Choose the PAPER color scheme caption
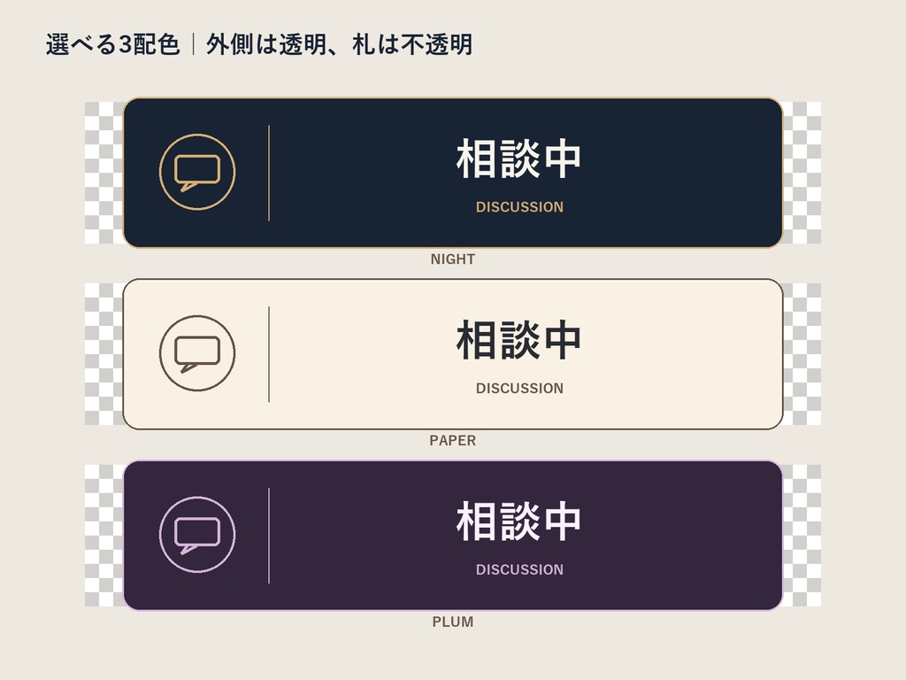 click(453, 441)
